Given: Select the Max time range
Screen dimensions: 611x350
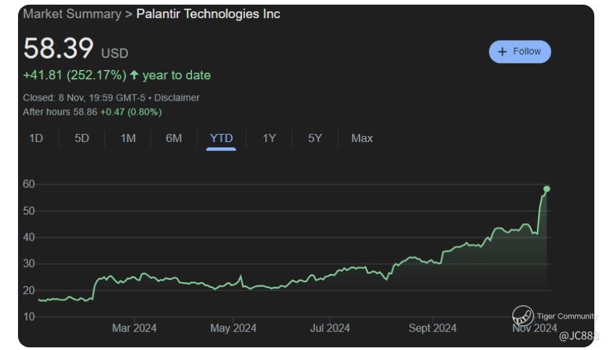Looking at the screenshot, I should pyautogui.click(x=362, y=139).
